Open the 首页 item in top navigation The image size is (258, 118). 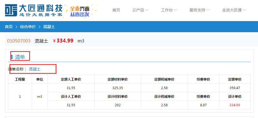116,10
